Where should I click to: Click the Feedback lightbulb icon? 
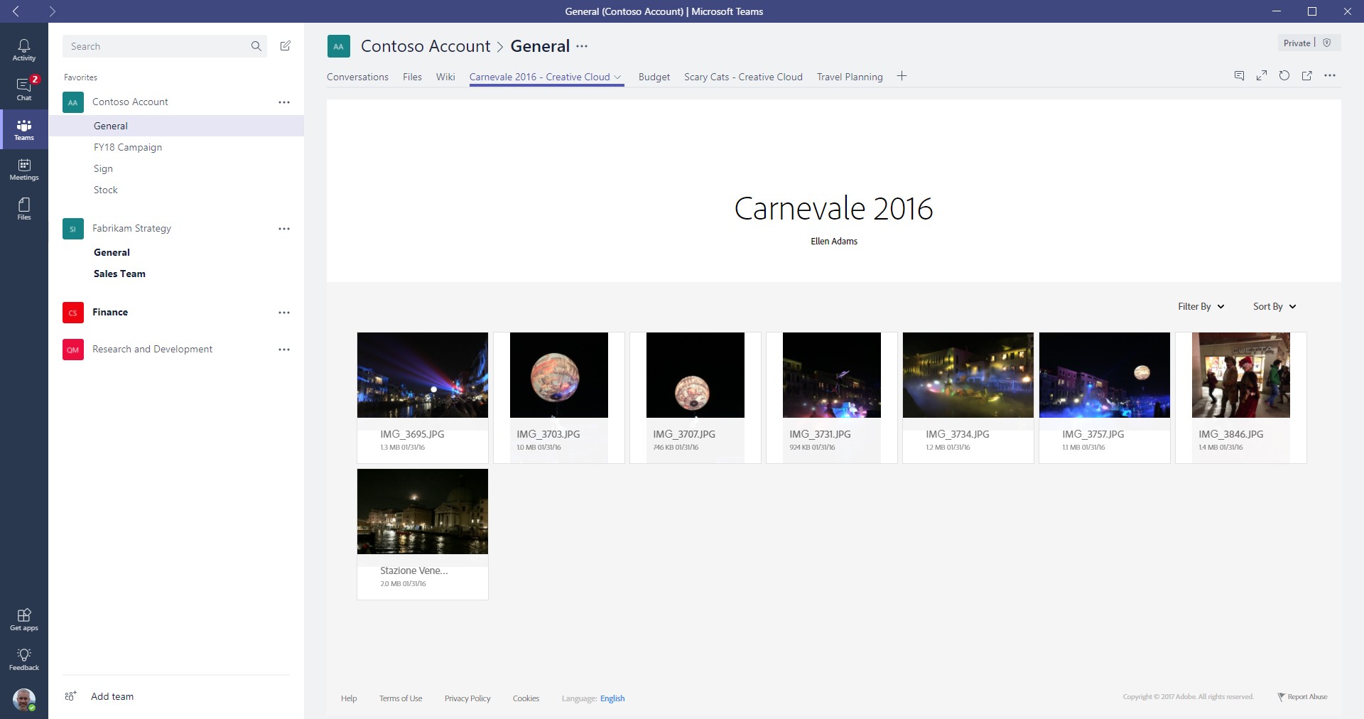23,659
